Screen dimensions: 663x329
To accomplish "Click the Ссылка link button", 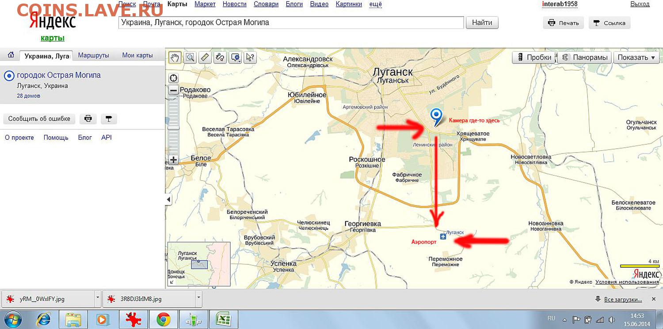I will [x=610, y=23].
